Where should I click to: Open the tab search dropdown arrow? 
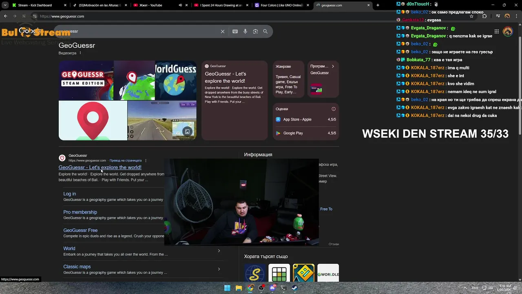(5, 5)
